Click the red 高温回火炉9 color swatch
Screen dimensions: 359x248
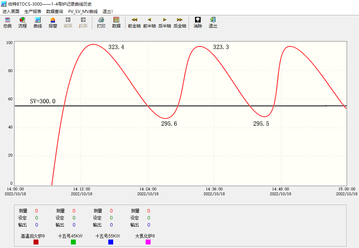(x=36, y=242)
